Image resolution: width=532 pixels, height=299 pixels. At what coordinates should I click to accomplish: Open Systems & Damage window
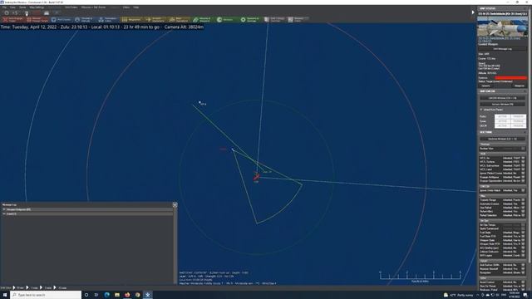pyautogui.click(x=250, y=20)
